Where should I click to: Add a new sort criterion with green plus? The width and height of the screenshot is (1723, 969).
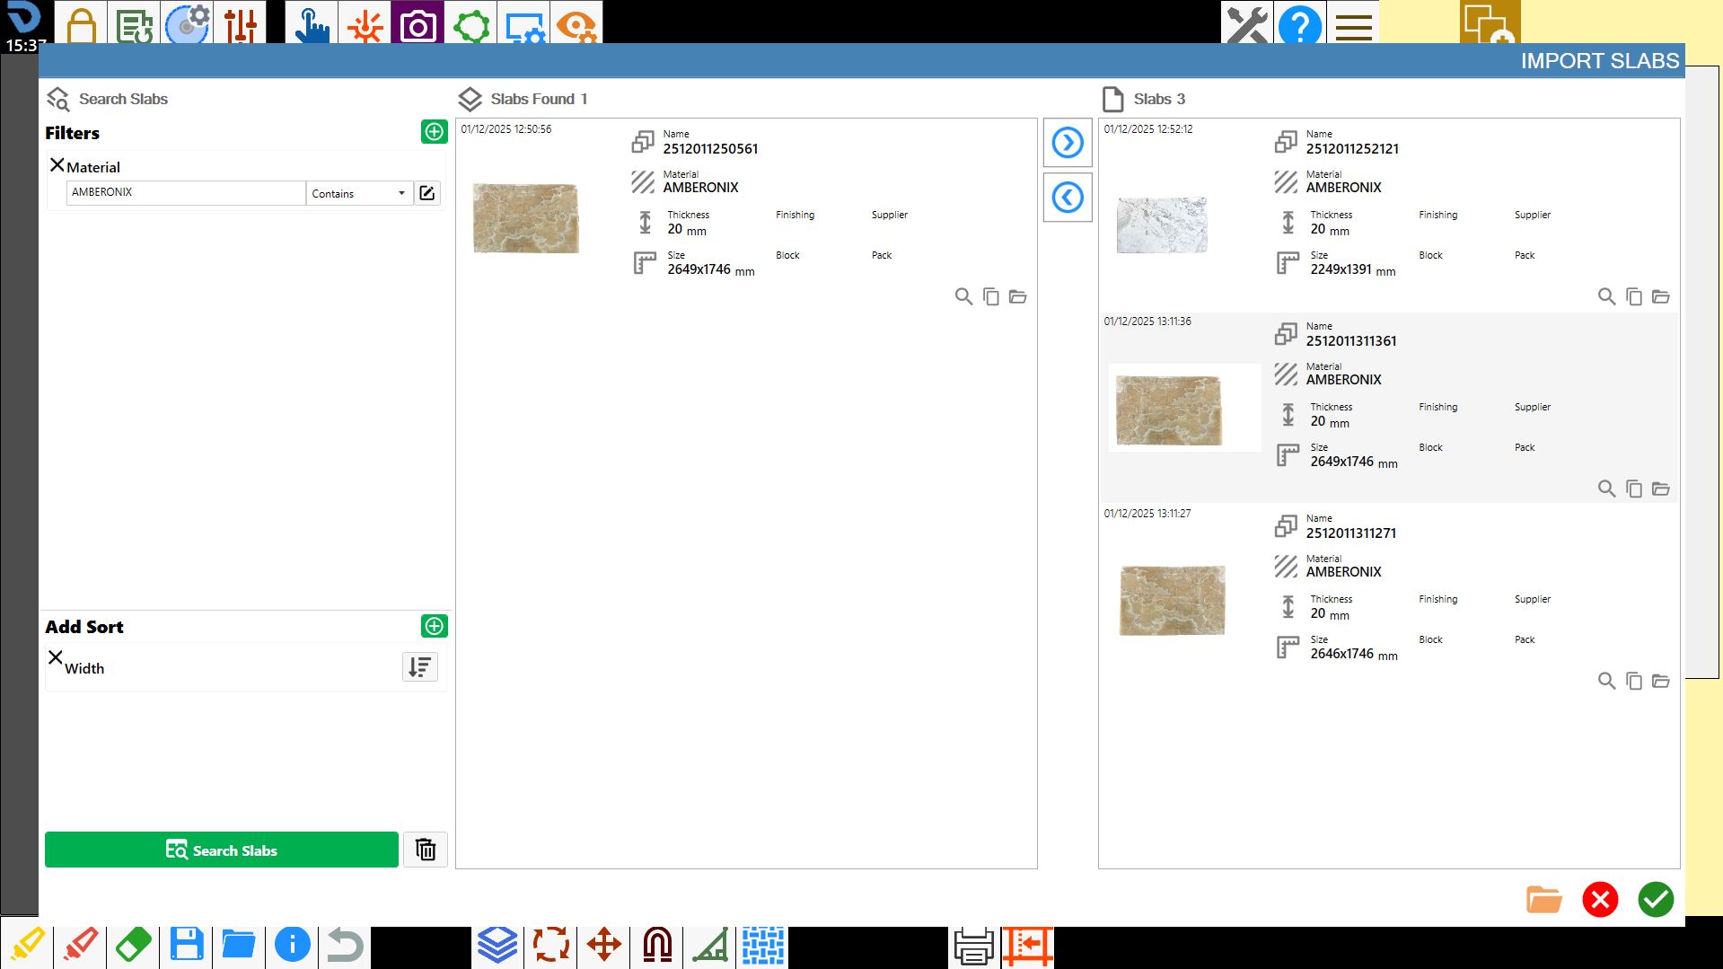coord(435,626)
